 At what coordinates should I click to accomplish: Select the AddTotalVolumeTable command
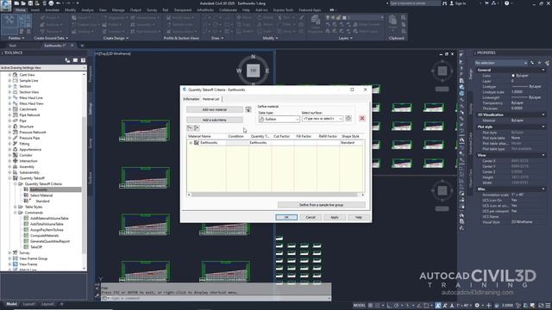(x=47, y=224)
